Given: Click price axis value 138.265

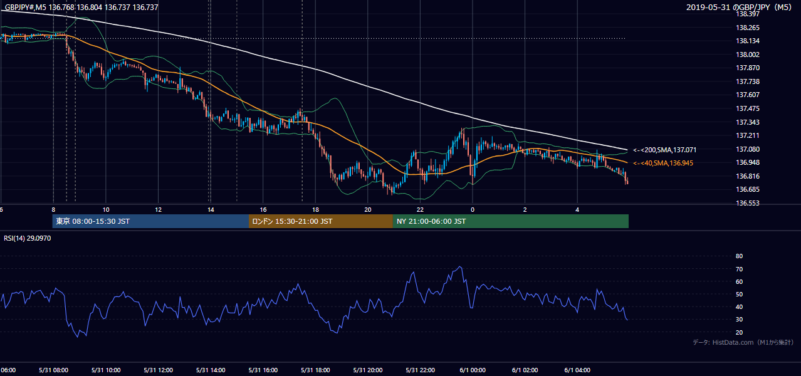Looking at the screenshot, I should 747,28.
